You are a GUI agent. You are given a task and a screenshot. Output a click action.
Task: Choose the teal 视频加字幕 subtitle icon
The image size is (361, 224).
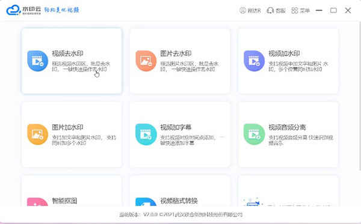(x=146, y=135)
